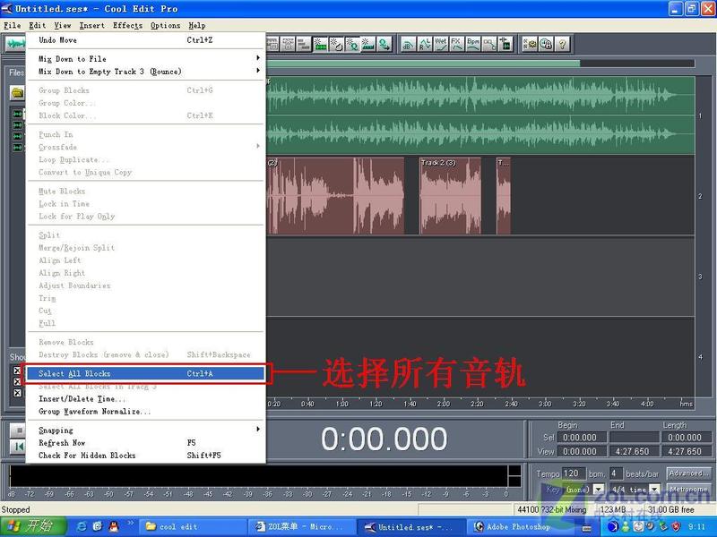Click the Sel Begin time field
The image size is (717, 537).
click(582, 437)
